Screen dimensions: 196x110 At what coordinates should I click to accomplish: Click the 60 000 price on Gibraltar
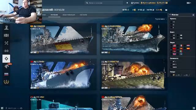(x=106, y=88)
